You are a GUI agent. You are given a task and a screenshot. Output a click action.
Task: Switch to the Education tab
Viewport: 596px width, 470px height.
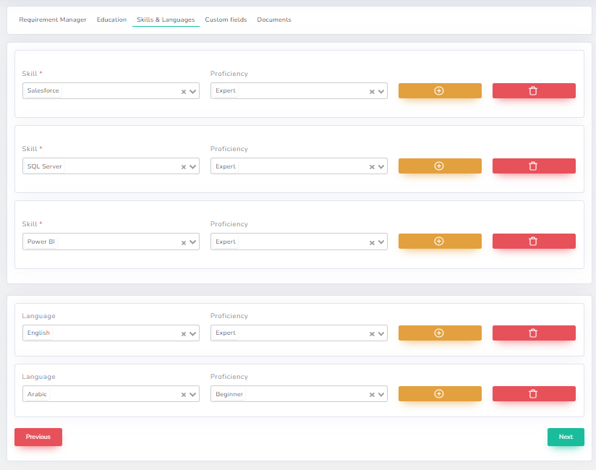coord(111,20)
